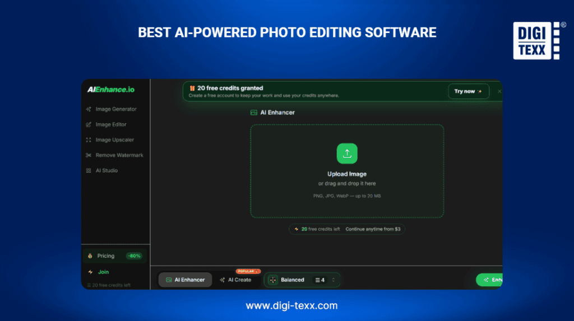Screen dimensions: 574x321
Task: Open Image Upscaler in sidebar
Action: point(115,140)
